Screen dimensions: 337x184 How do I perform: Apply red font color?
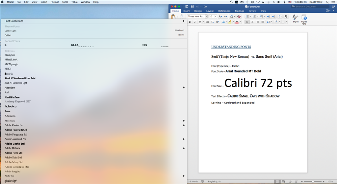237,22
